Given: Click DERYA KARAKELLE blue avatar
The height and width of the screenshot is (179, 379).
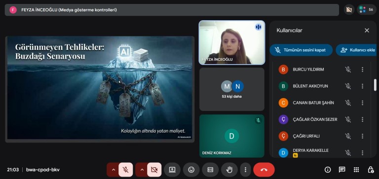Looking at the screenshot, I should (x=283, y=153).
